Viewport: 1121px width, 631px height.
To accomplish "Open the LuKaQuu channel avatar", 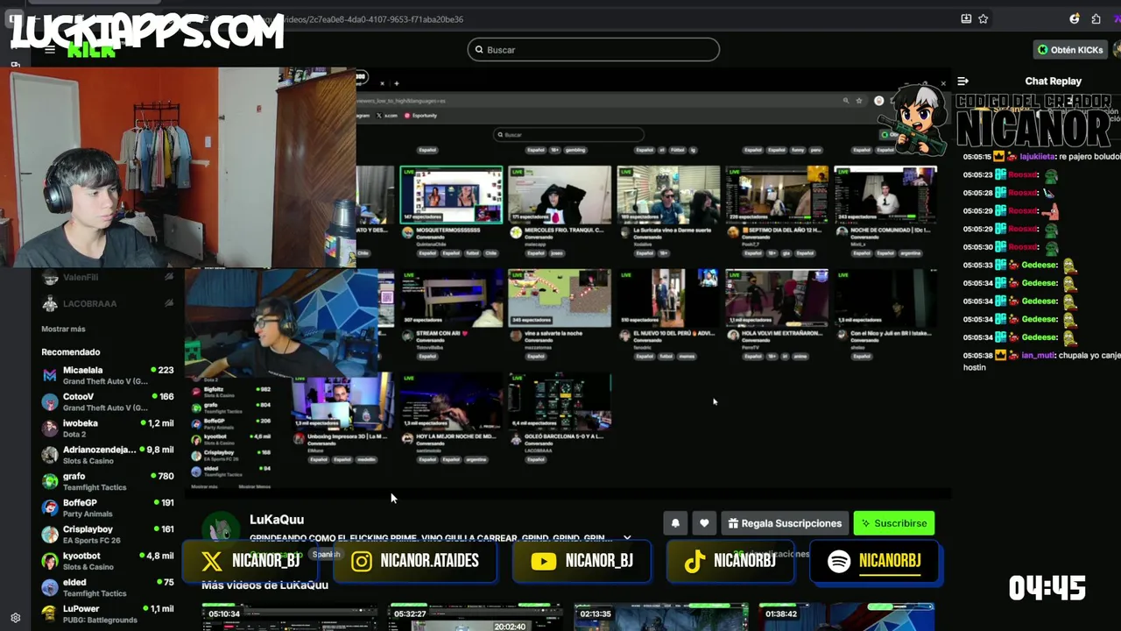I will tap(221, 529).
